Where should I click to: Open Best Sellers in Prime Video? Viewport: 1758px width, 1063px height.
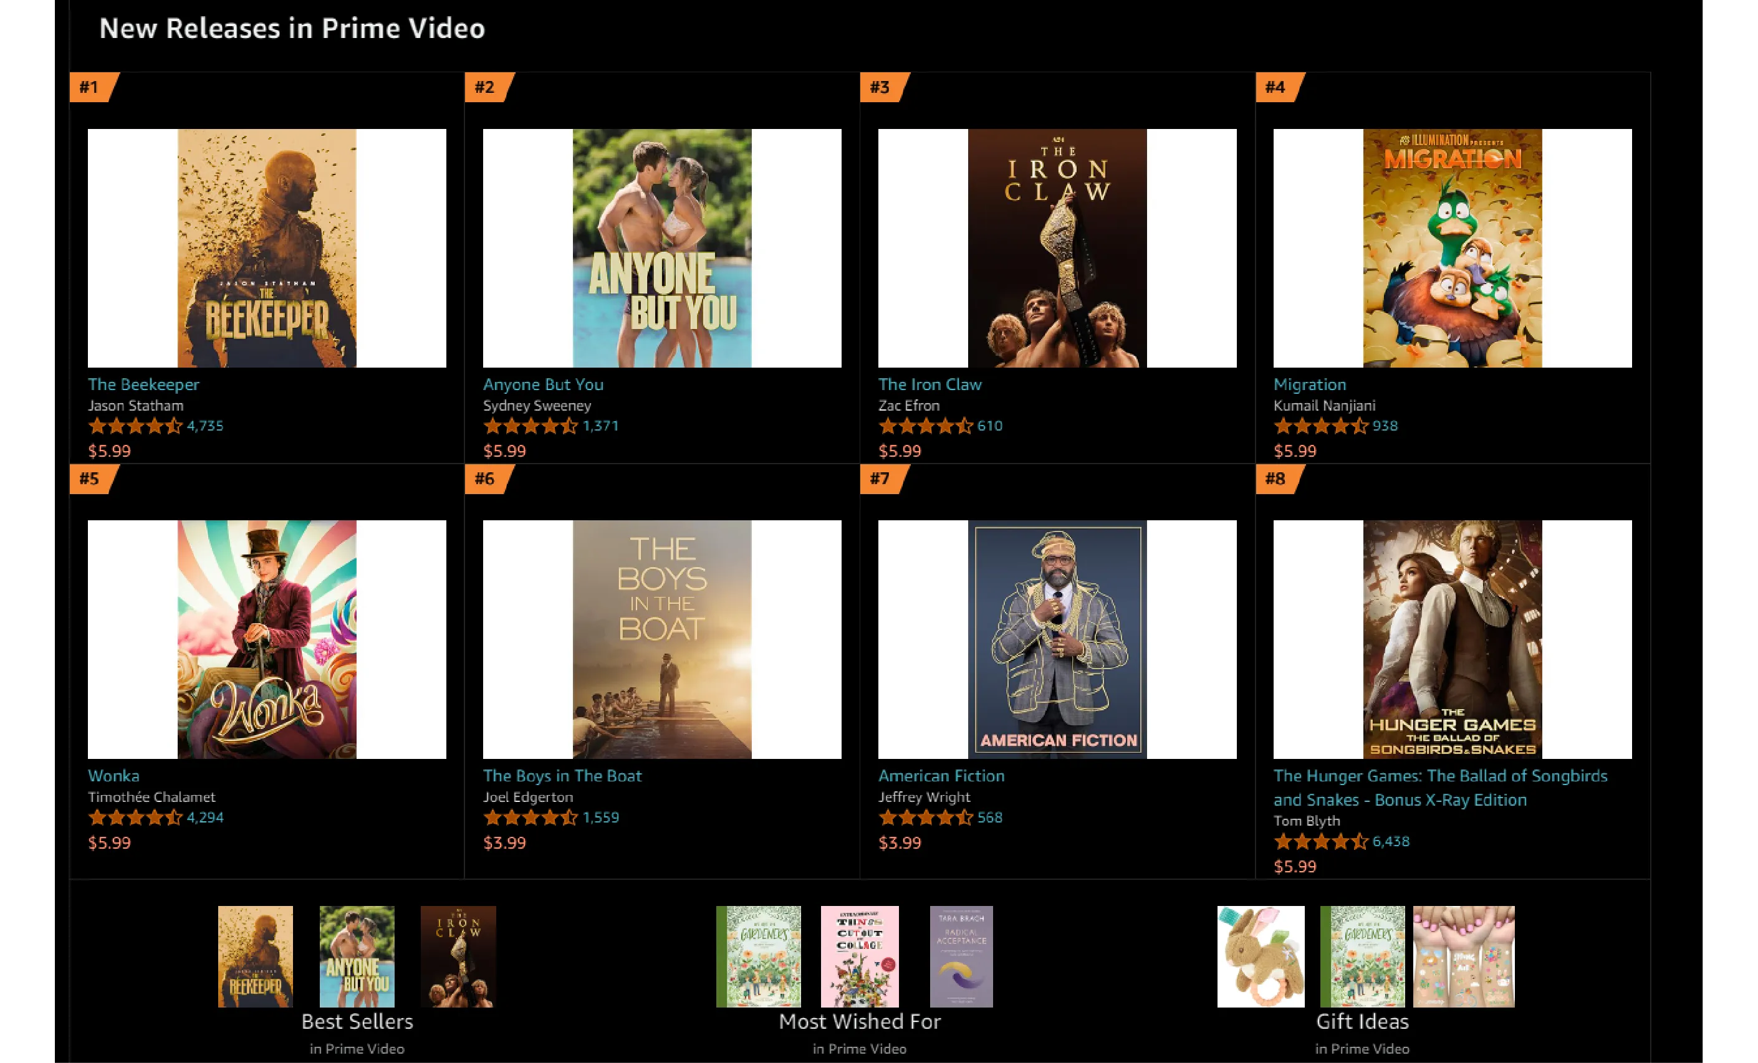coord(357,1022)
